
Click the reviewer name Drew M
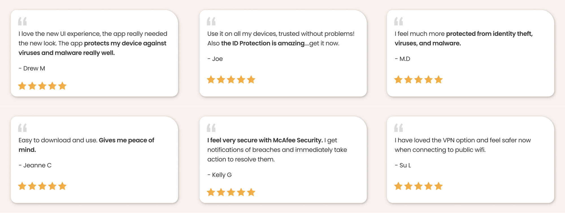tap(34, 68)
